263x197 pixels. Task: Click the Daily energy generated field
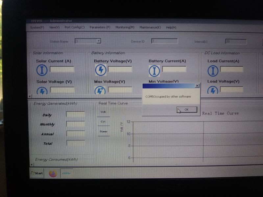click(76, 114)
